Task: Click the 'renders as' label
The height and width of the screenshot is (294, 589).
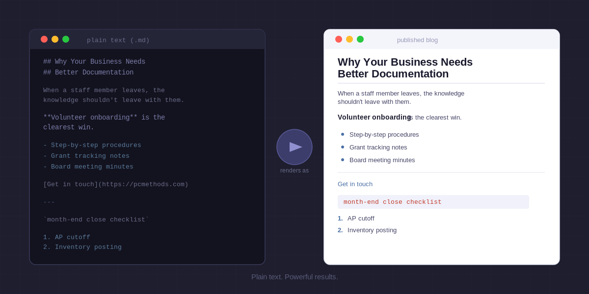Action: pos(294,171)
